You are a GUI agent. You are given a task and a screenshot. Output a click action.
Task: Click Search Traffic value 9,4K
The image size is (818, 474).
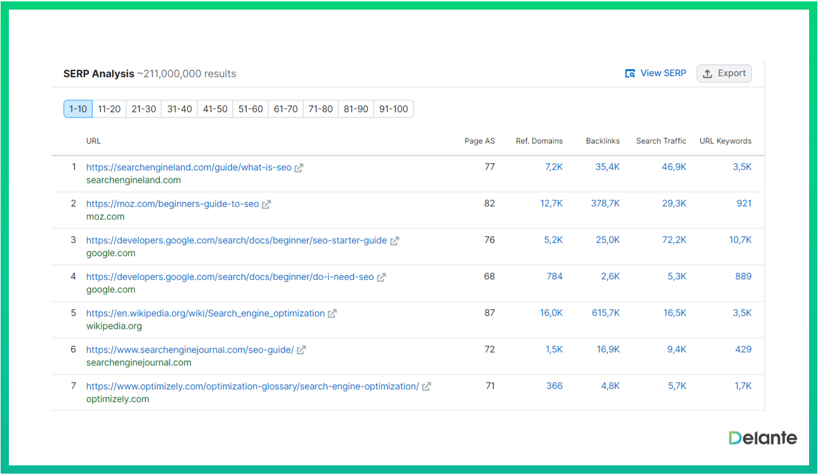click(x=677, y=350)
